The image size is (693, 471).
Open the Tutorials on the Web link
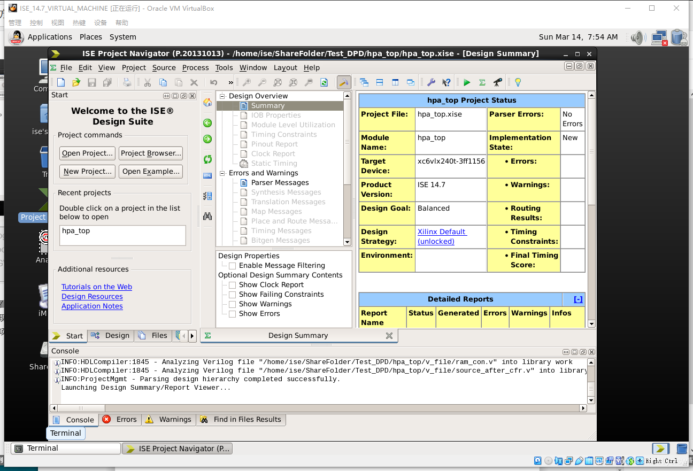click(x=97, y=287)
